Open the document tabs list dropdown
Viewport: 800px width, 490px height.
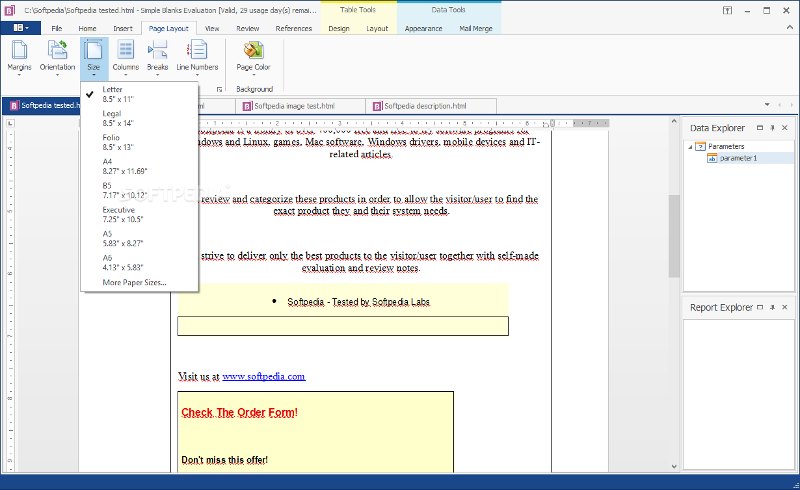768,105
